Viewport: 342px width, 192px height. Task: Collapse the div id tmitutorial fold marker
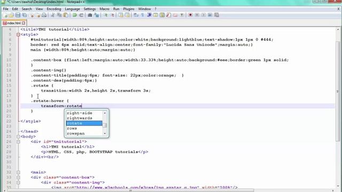tap(18, 142)
